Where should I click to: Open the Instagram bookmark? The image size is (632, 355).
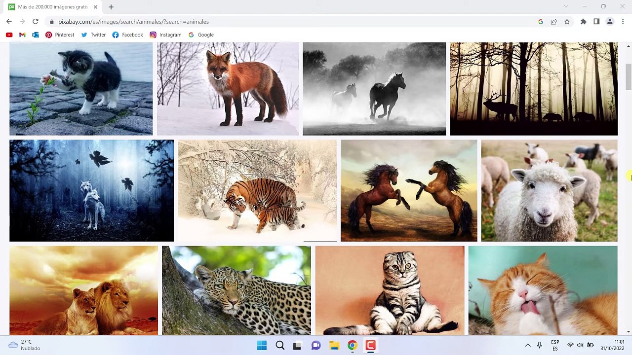pyautogui.click(x=165, y=35)
